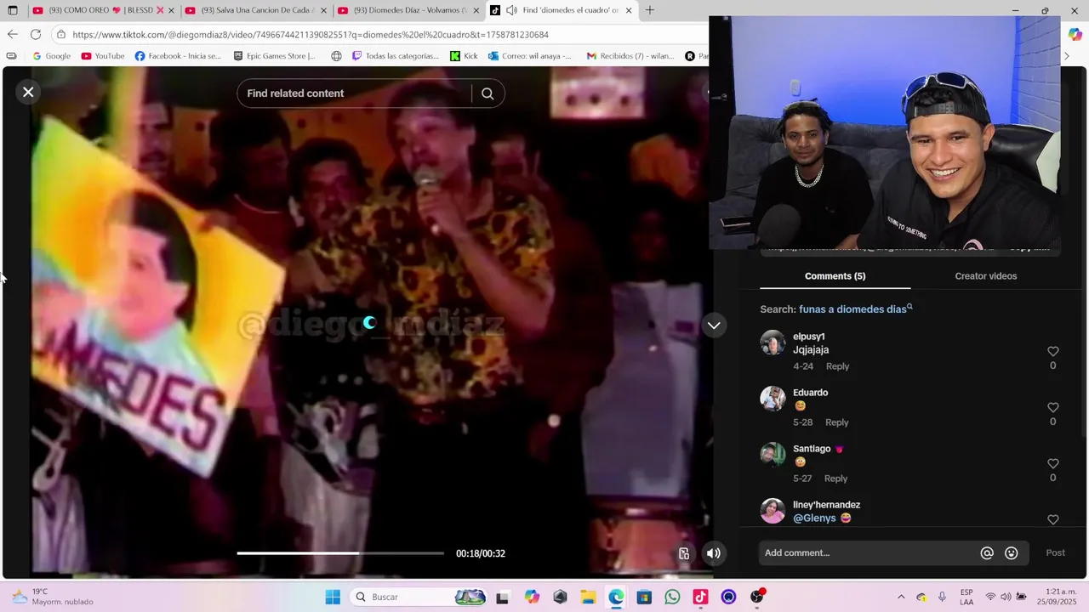
Task: Open elpusy1's profile avatar
Action: click(x=773, y=343)
